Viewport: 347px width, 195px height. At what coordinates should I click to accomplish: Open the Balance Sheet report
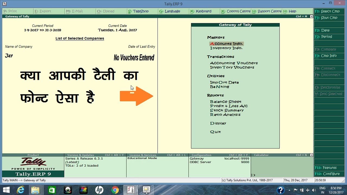coord(226,102)
